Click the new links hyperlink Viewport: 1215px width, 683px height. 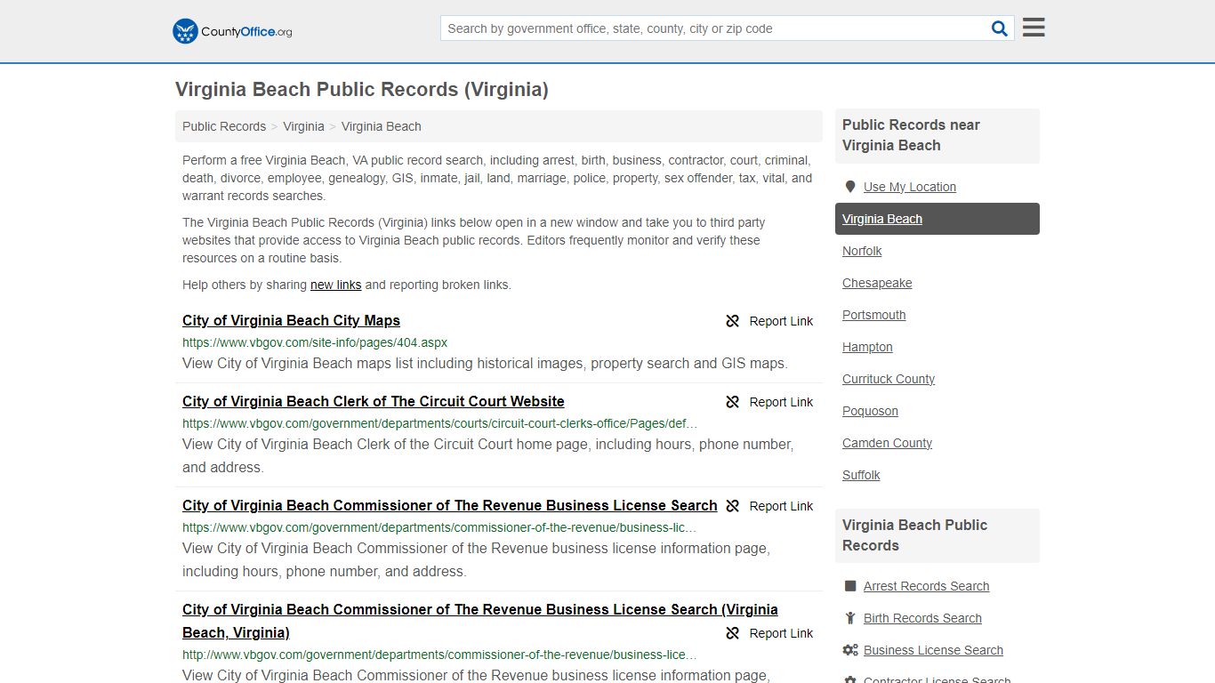(335, 285)
